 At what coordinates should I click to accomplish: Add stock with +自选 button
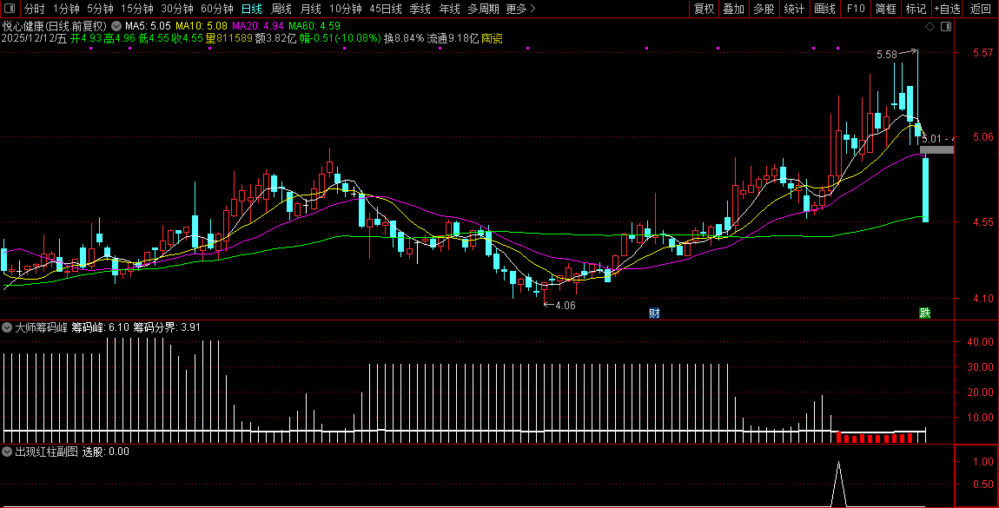pos(947,9)
